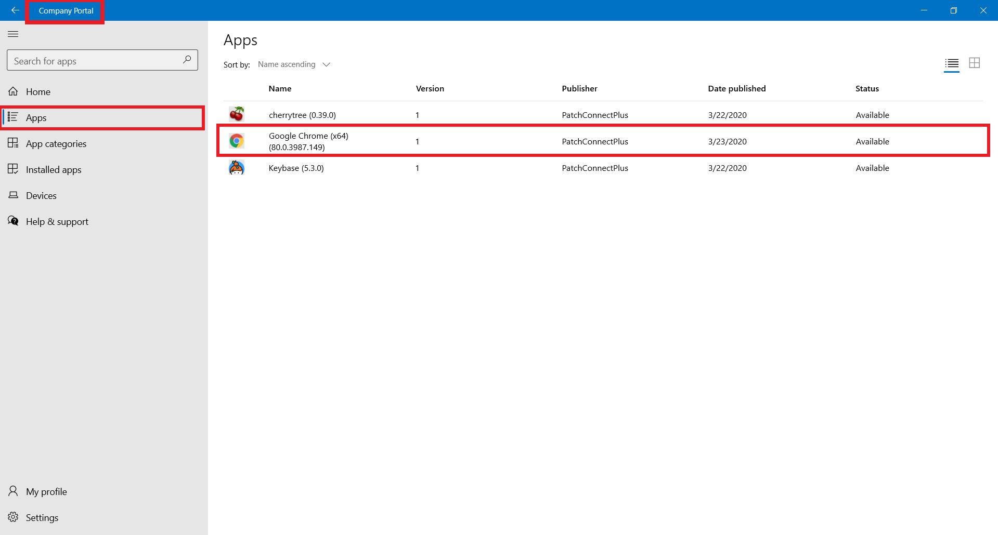Open the hamburger navigation menu
Image resolution: width=998 pixels, height=535 pixels.
[13, 34]
